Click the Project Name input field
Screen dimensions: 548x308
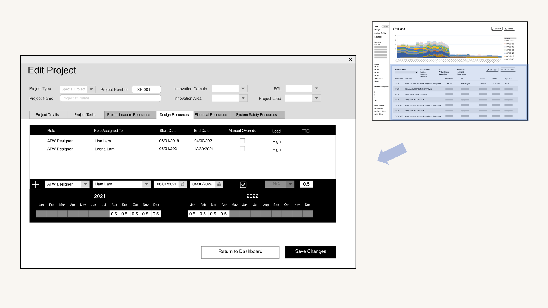[x=110, y=98]
